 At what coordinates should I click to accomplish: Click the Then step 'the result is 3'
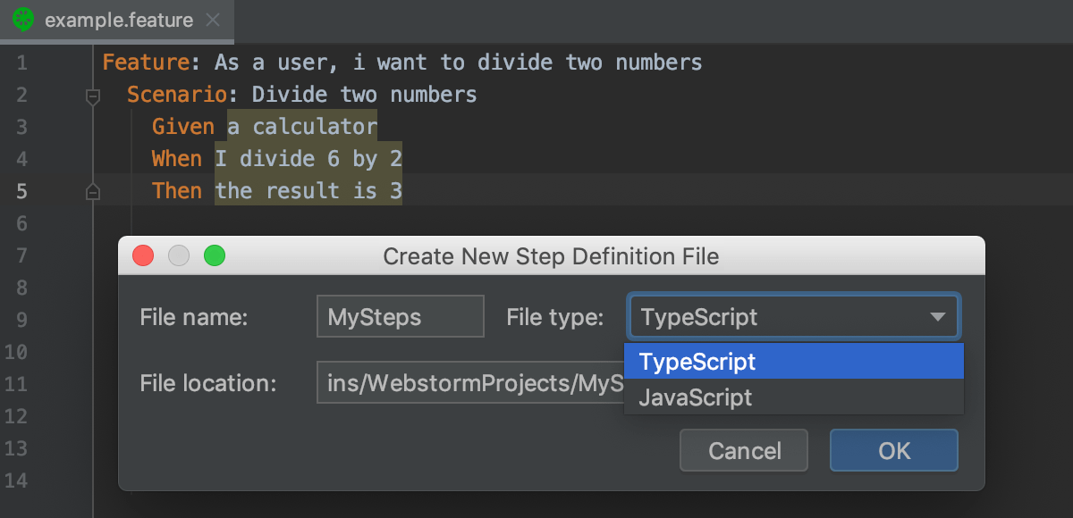click(308, 190)
